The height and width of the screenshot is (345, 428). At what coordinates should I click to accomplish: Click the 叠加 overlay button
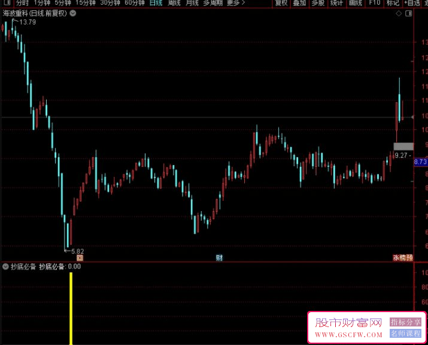click(x=299, y=3)
